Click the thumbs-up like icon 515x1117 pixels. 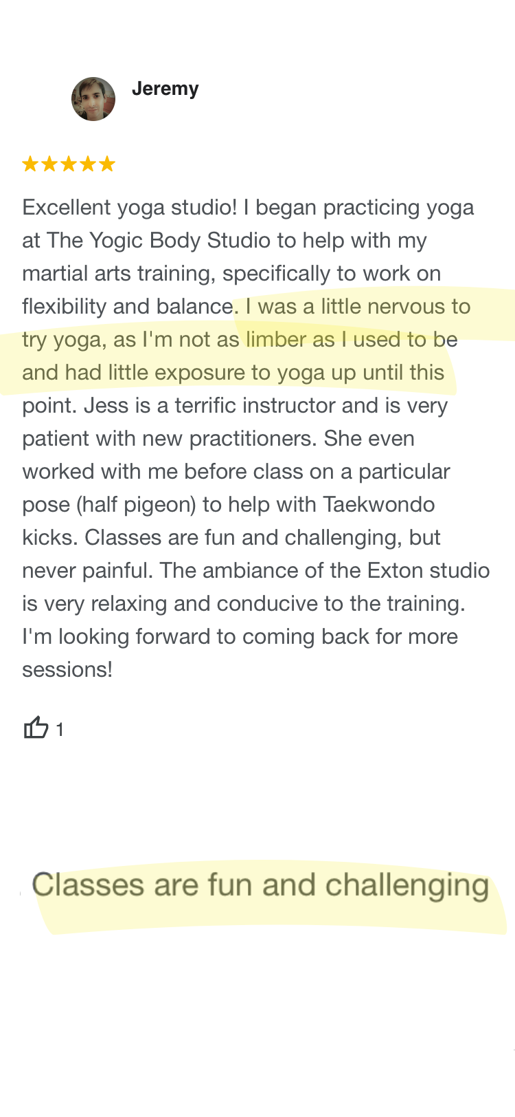(36, 727)
